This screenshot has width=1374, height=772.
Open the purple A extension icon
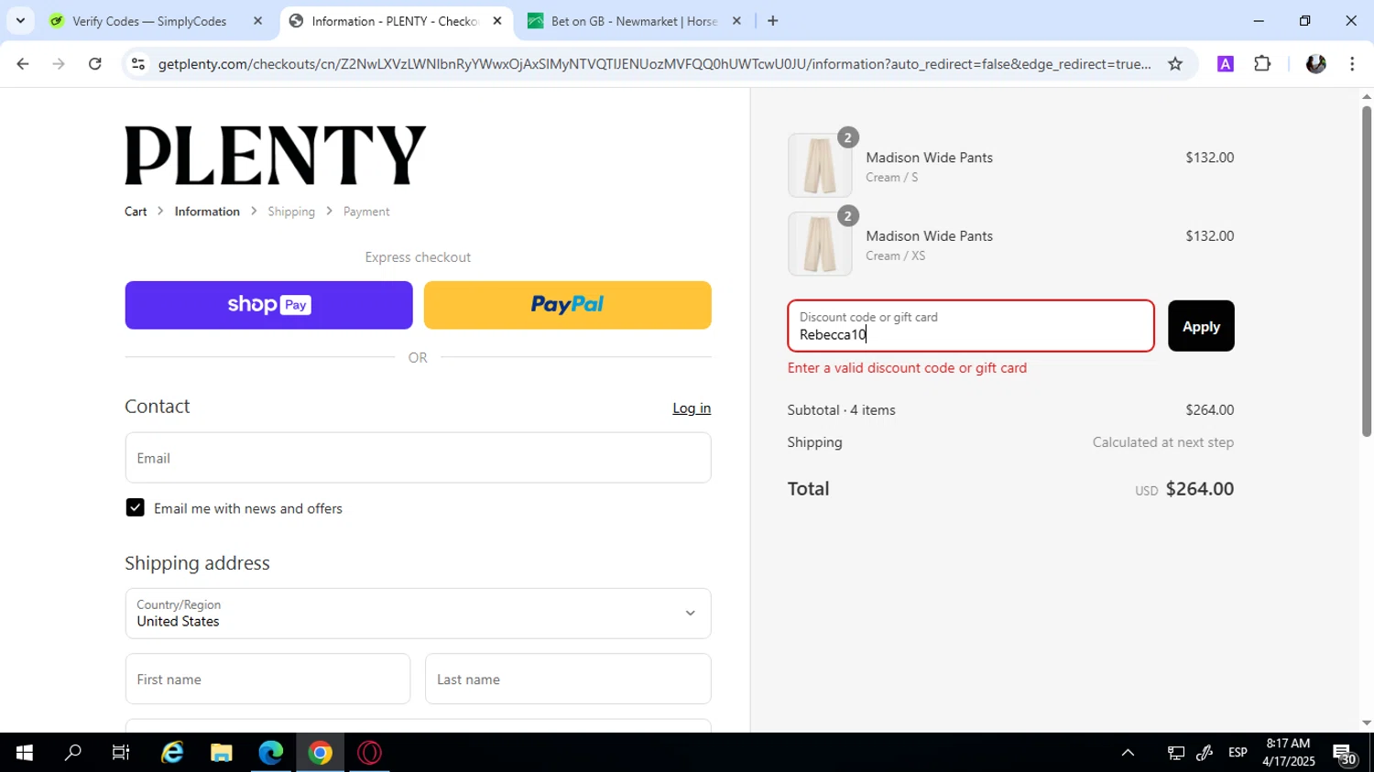tap(1226, 64)
